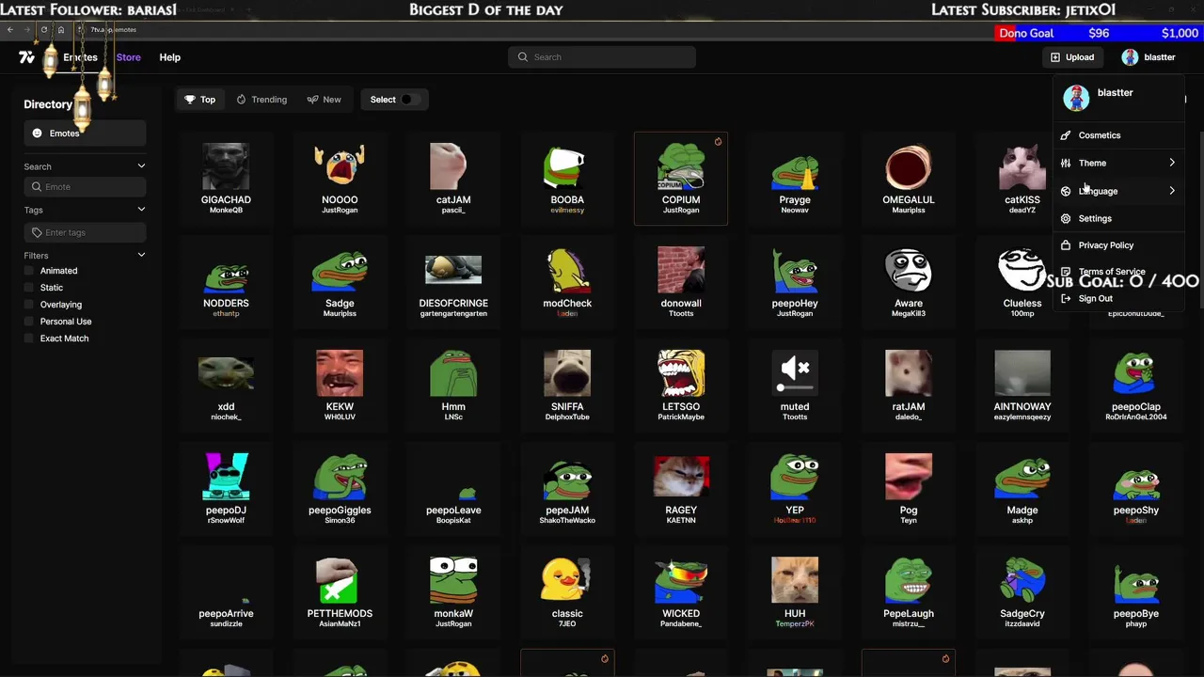Check the Personal Use filter

tap(29, 322)
